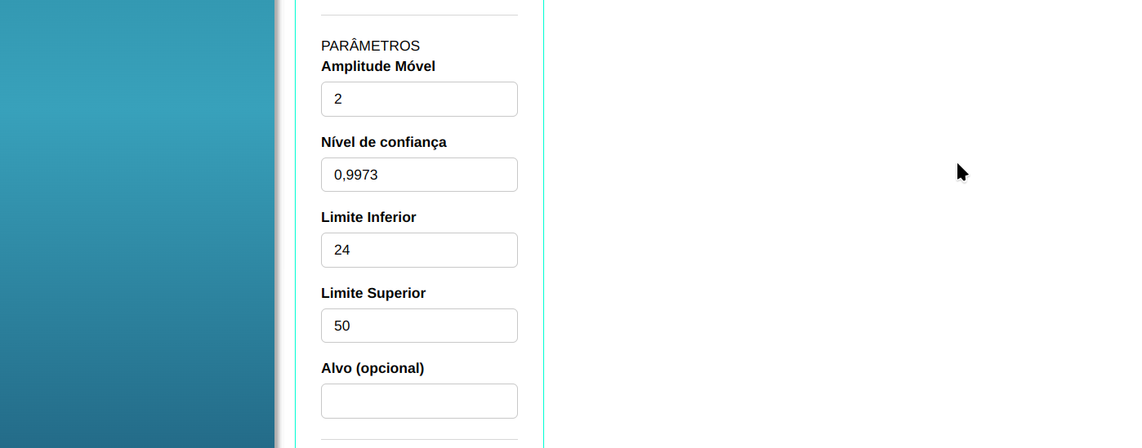The image size is (1142, 448).
Task: Focus the Nível de confiança input box
Action: point(419,175)
